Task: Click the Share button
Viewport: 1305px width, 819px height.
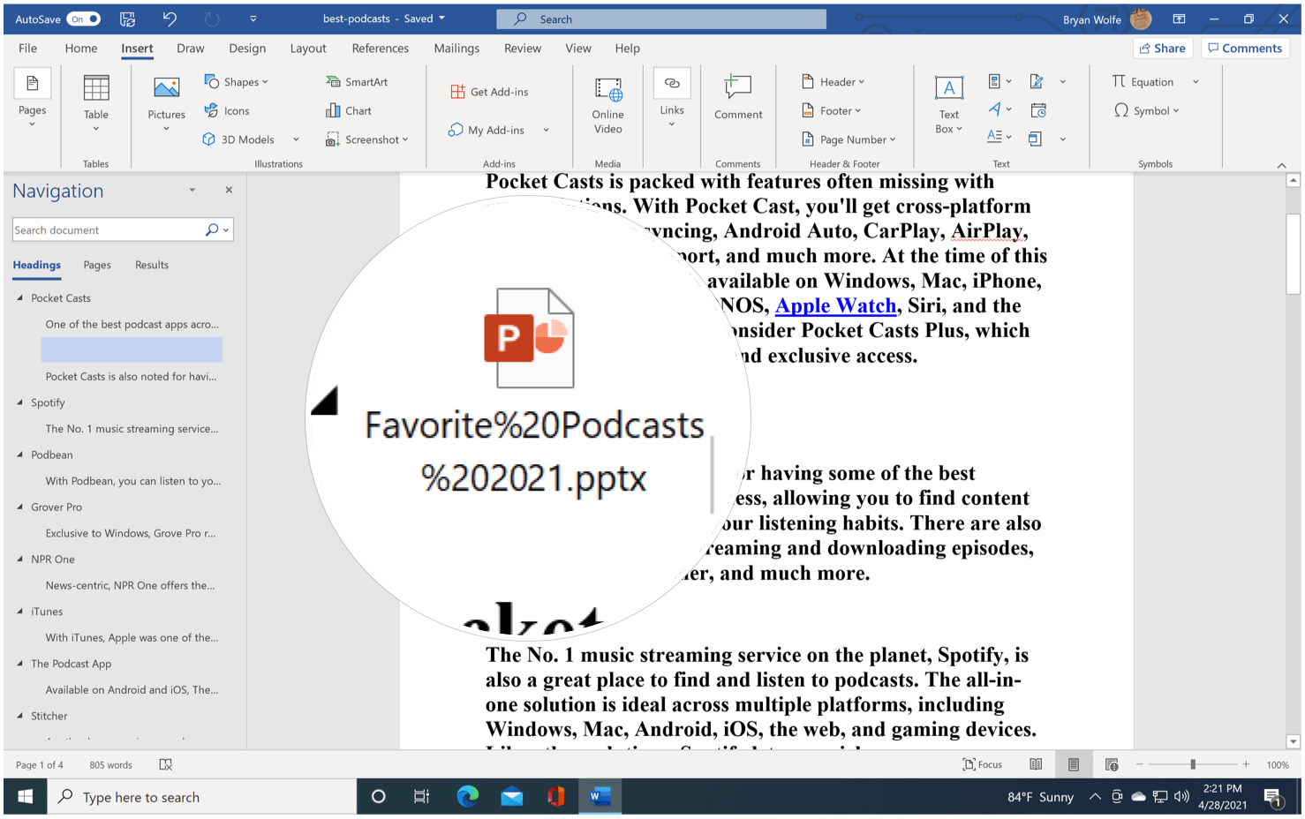Action: tap(1163, 49)
